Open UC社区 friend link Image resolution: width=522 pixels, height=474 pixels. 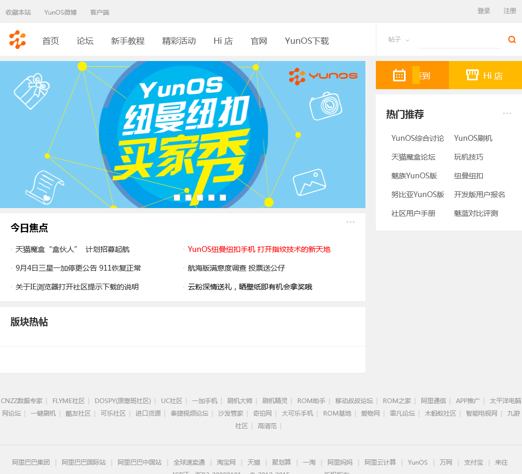(172, 401)
